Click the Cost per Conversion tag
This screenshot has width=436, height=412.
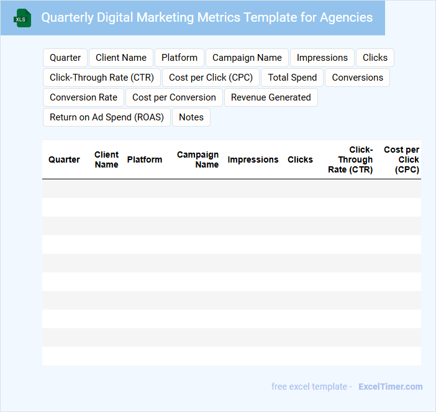[174, 97]
